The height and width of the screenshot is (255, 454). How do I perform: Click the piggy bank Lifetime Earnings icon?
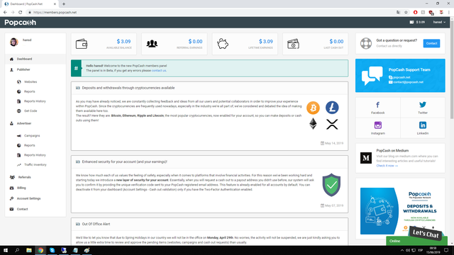coord(223,44)
